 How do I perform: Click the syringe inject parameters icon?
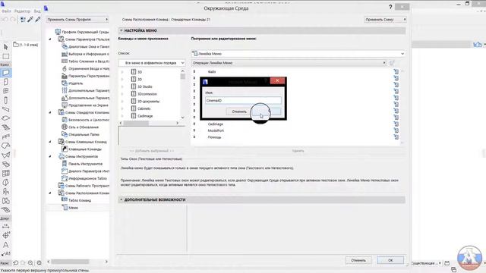38,20
